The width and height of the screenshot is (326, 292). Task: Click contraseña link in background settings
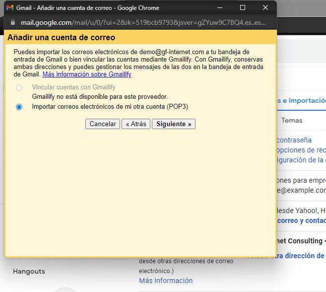[294, 140]
